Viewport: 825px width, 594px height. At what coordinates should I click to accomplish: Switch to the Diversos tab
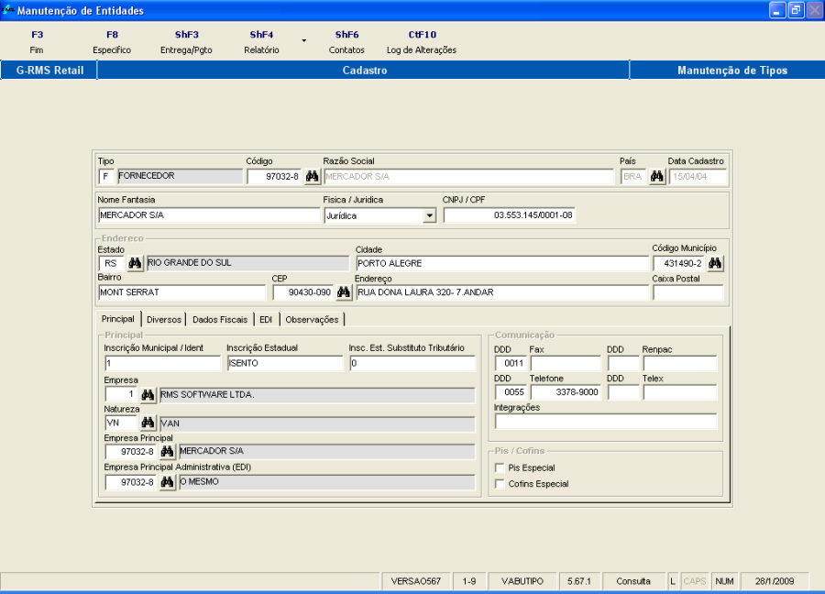(x=164, y=319)
